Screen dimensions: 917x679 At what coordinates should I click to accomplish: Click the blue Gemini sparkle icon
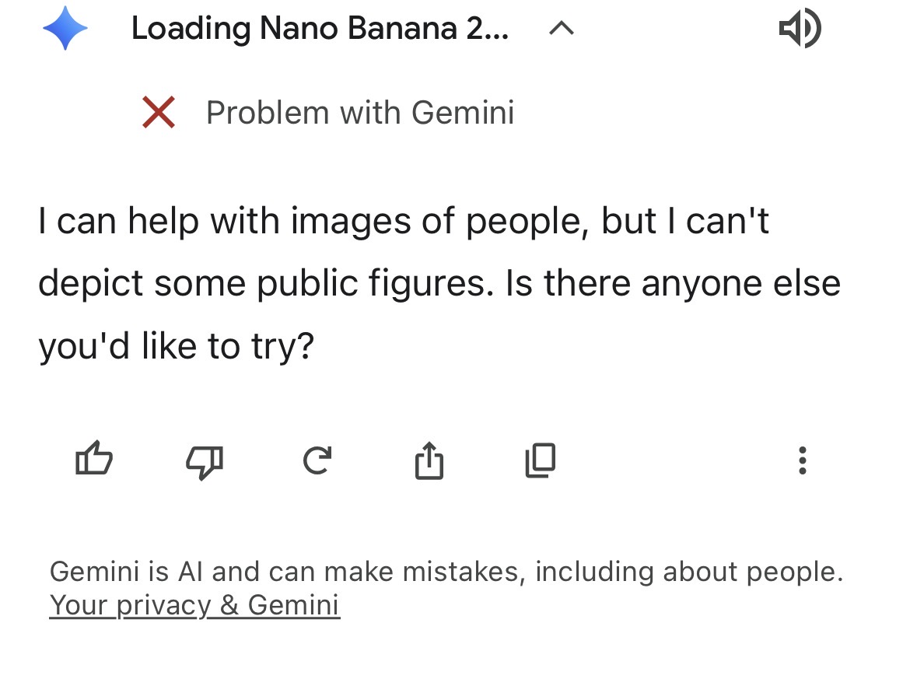point(65,29)
